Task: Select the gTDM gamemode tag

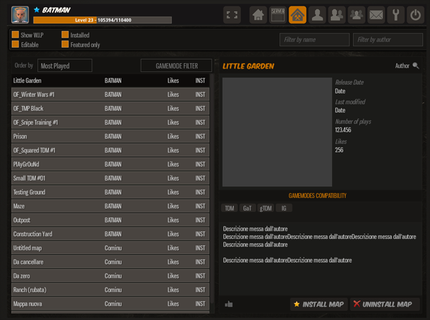Action: pos(266,208)
